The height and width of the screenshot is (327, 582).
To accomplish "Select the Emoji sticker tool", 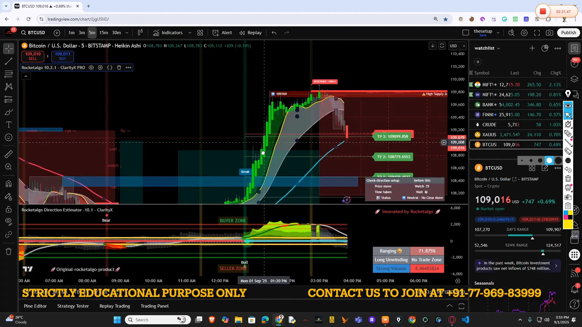I will [8, 137].
